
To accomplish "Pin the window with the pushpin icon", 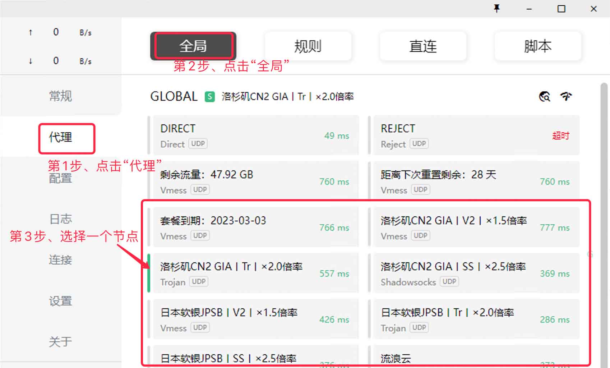I will (x=497, y=8).
